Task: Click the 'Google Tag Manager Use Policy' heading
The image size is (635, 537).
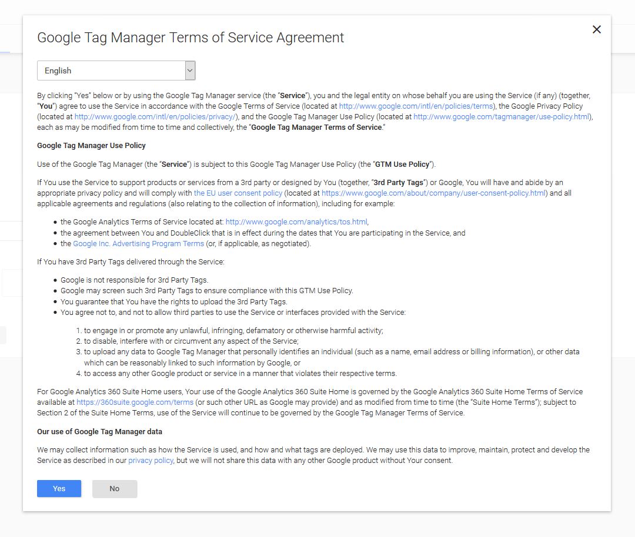Action: 91,145
